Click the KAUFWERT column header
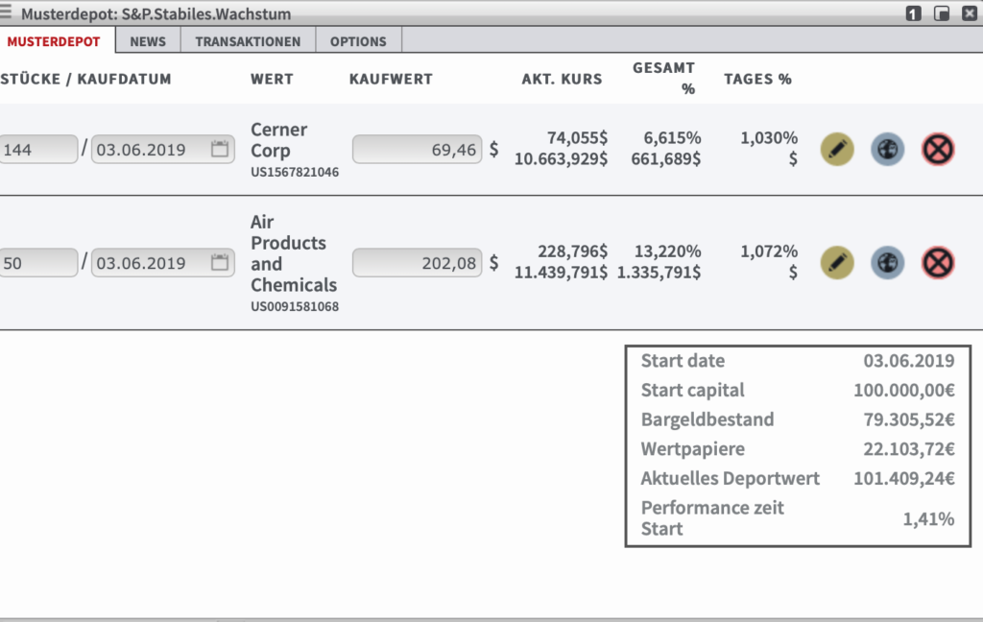This screenshot has width=983, height=622. (x=391, y=79)
